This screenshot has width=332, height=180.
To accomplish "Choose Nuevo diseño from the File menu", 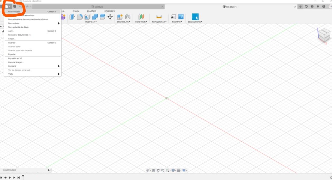I will [32, 12].
